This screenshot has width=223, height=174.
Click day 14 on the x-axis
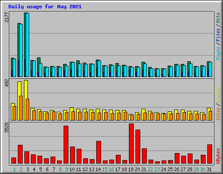(x=98, y=169)
